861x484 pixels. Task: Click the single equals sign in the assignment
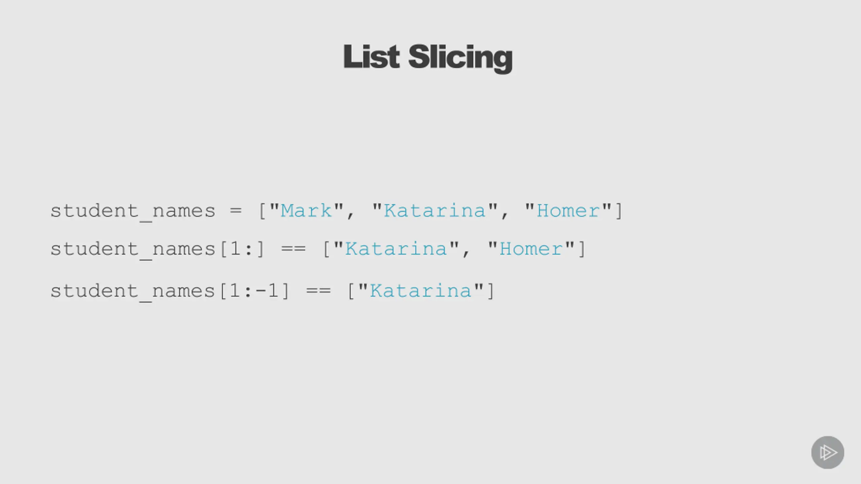[x=236, y=211]
